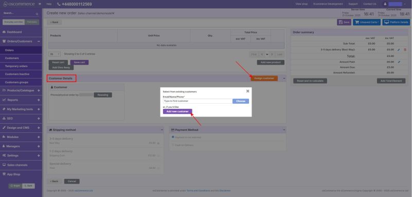The image size is (412, 197).
Task: Open the Contact Us menu item
Action: 369,4
